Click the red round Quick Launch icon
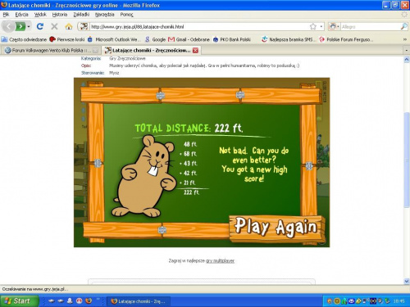410x307 pixels. 80,301
